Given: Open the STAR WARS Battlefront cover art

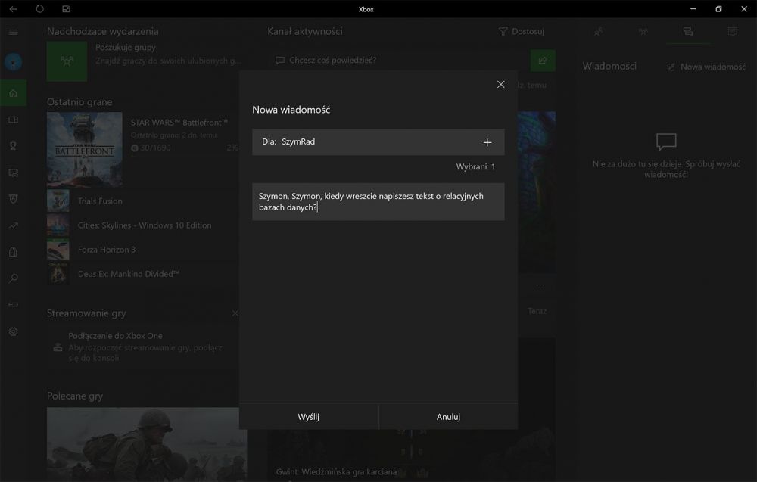Looking at the screenshot, I should coord(85,149).
